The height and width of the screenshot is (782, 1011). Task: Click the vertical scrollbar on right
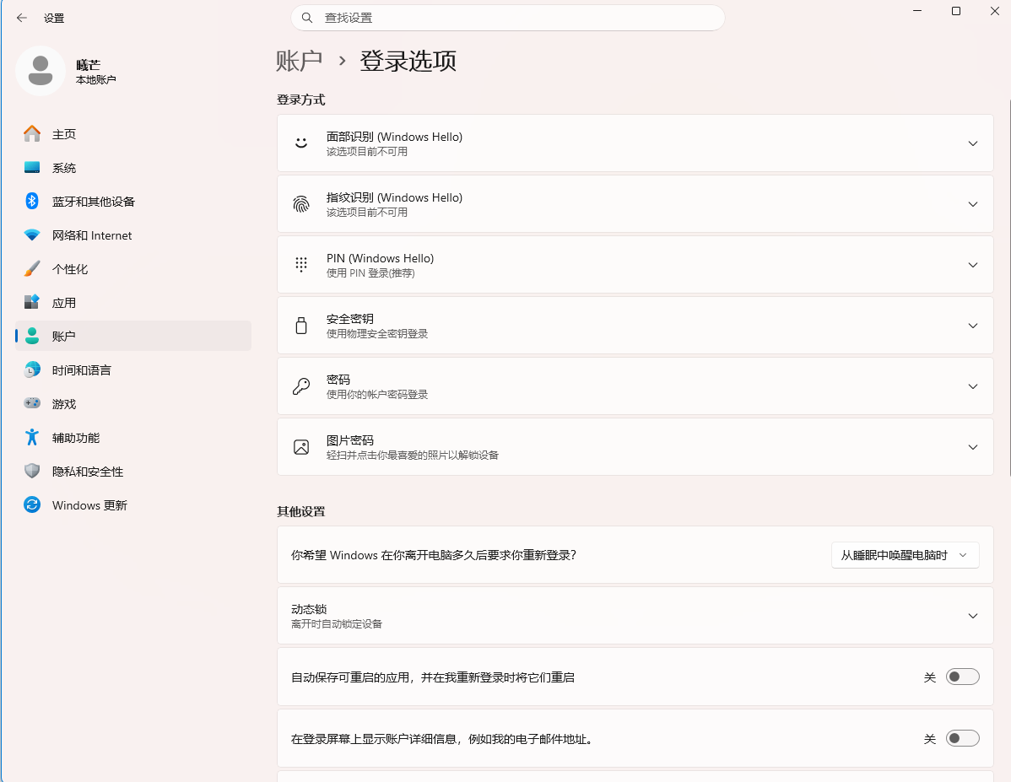1008,288
